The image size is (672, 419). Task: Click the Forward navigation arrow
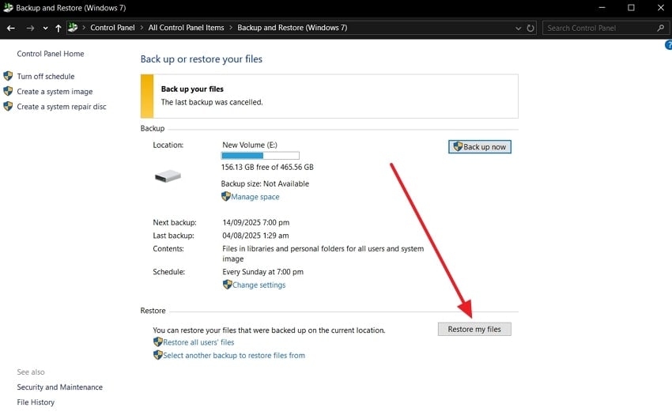point(30,28)
